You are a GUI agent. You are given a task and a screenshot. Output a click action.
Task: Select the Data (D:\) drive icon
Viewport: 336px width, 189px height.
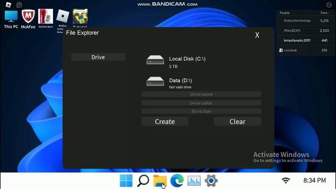[155, 81]
